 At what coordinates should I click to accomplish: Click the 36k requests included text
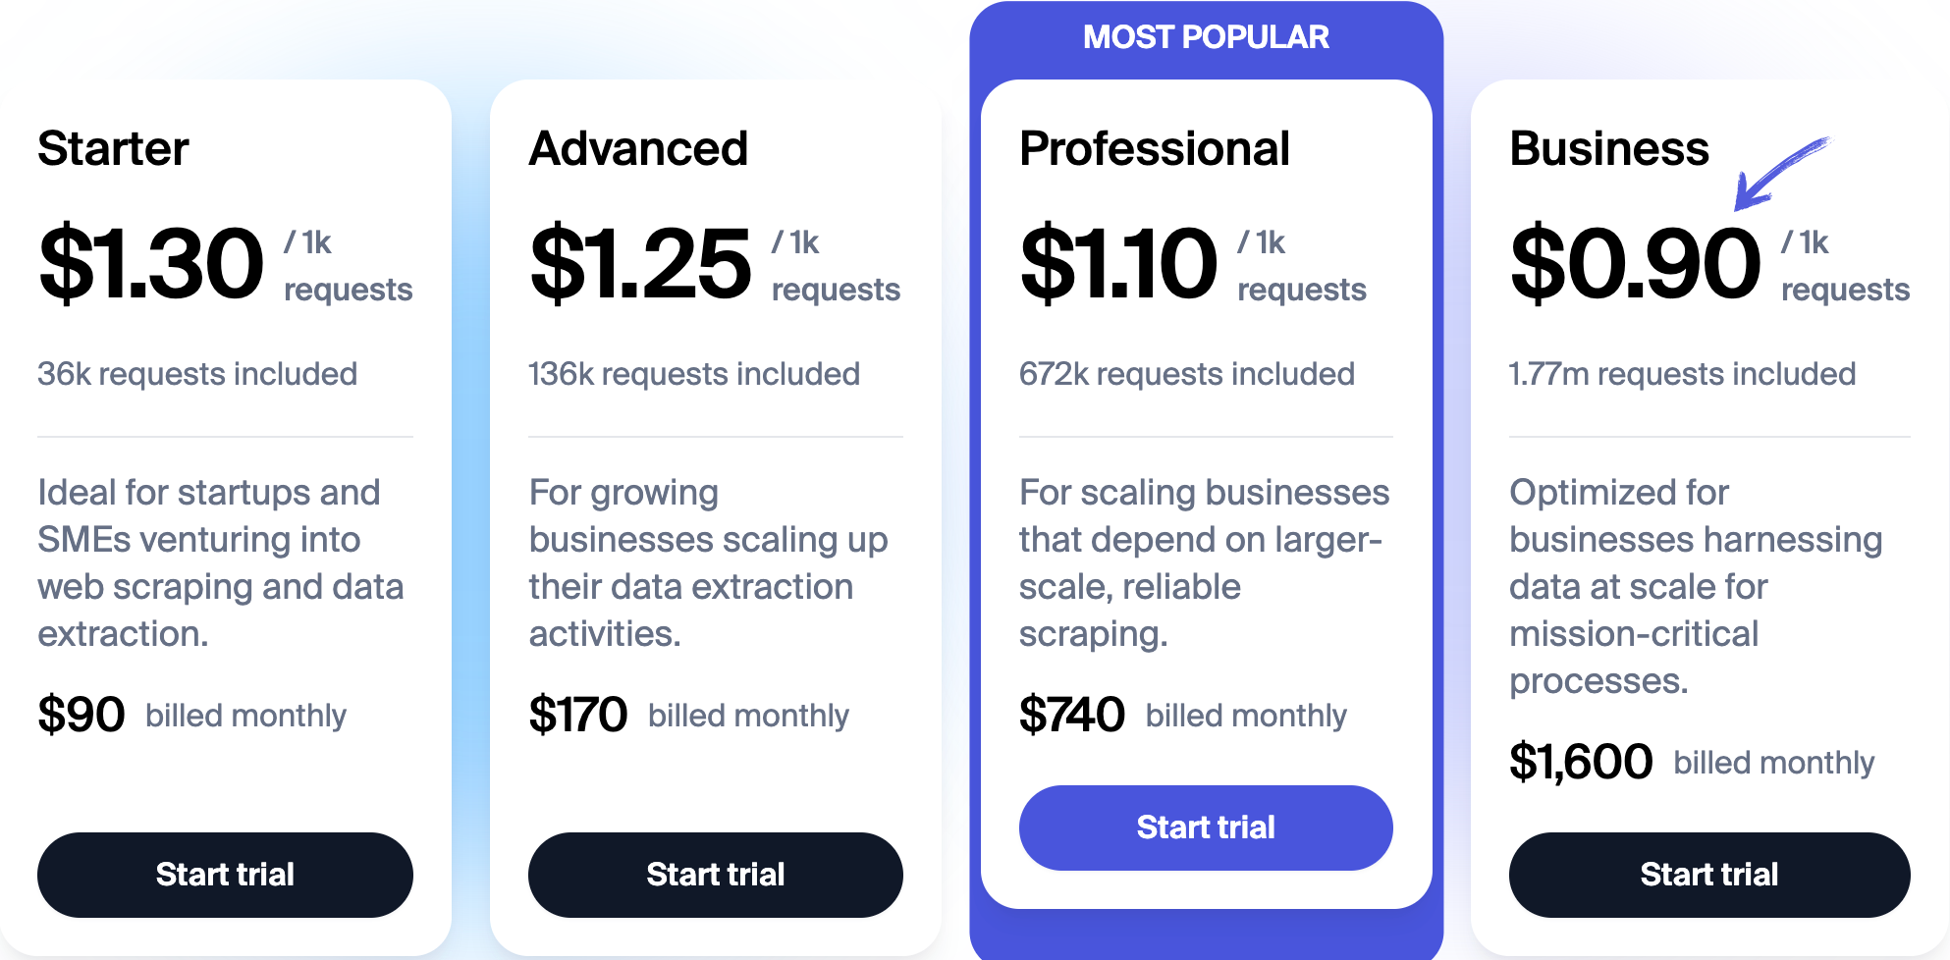(x=197, y=374)
